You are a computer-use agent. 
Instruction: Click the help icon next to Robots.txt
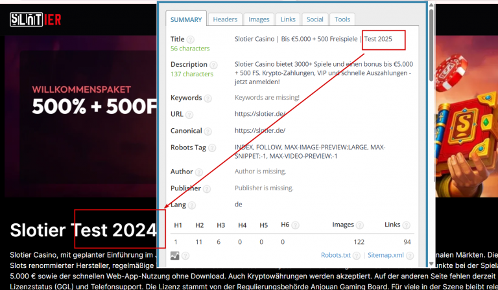[357, 256]
